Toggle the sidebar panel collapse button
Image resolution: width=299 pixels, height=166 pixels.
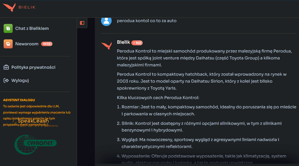pos(82,23)
